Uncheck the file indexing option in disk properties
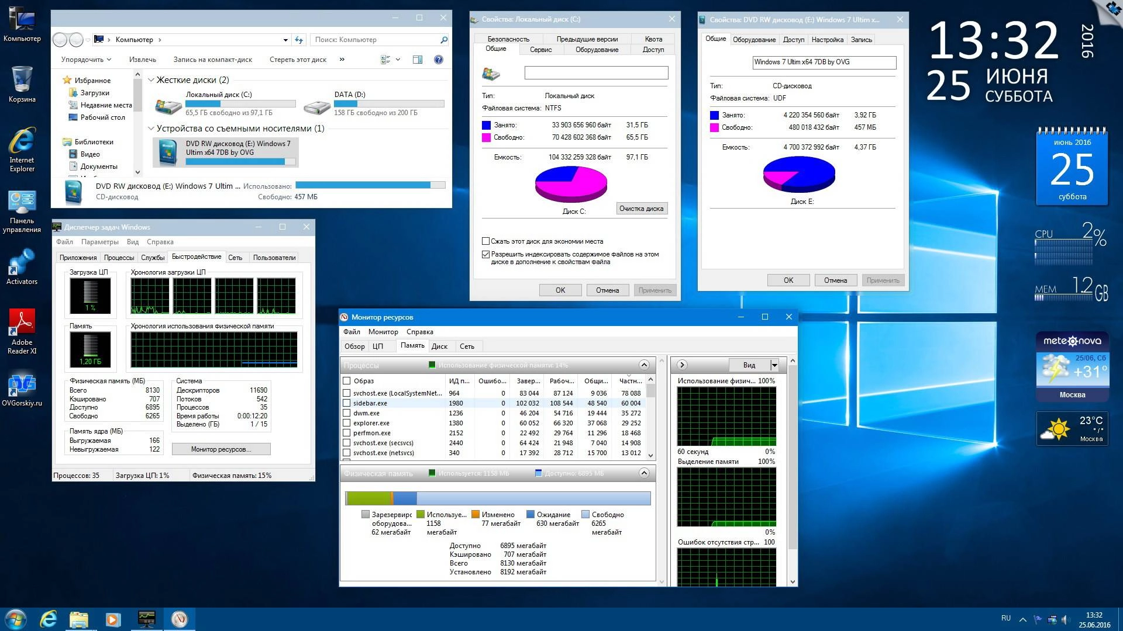This screenshot has width=1123, height=631. click(485, 254)
